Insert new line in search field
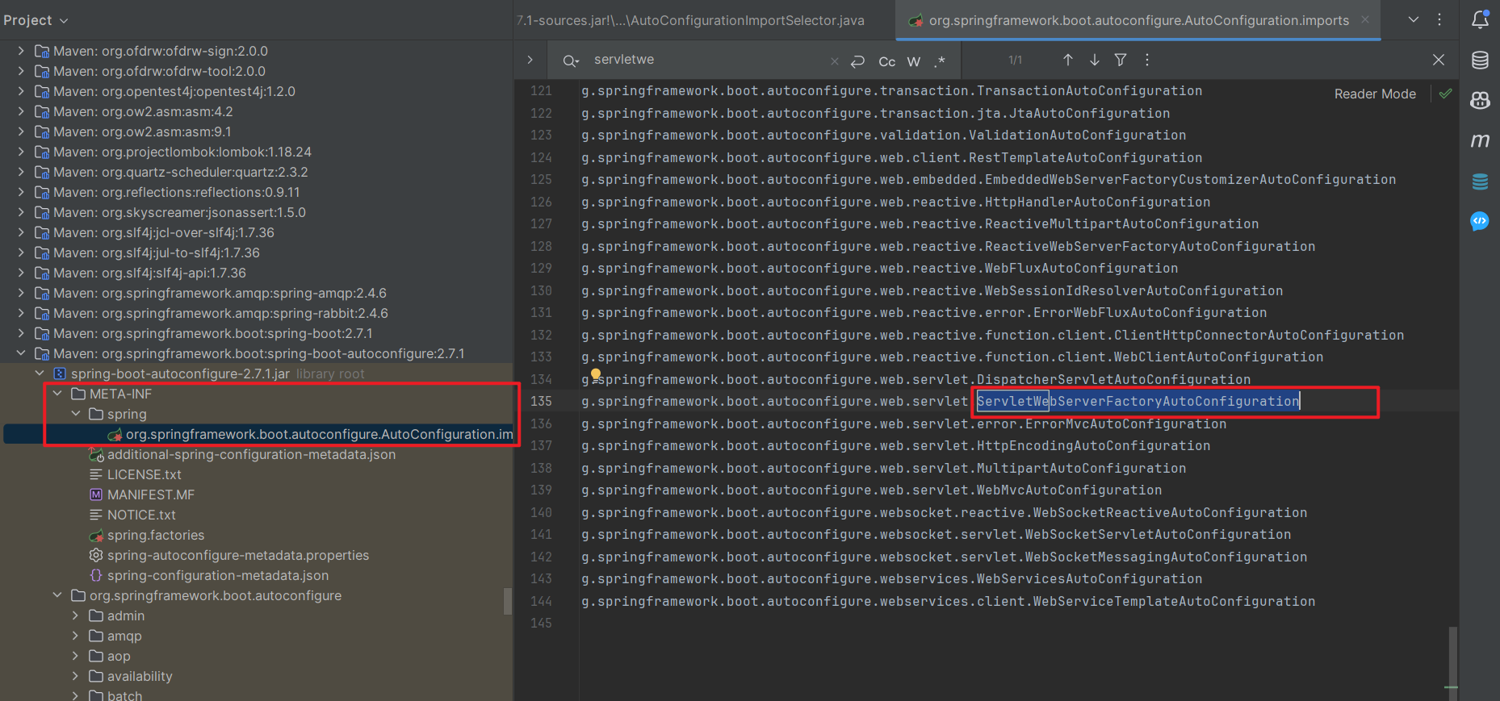This screenshot has width=1500, height=701. 858,61
